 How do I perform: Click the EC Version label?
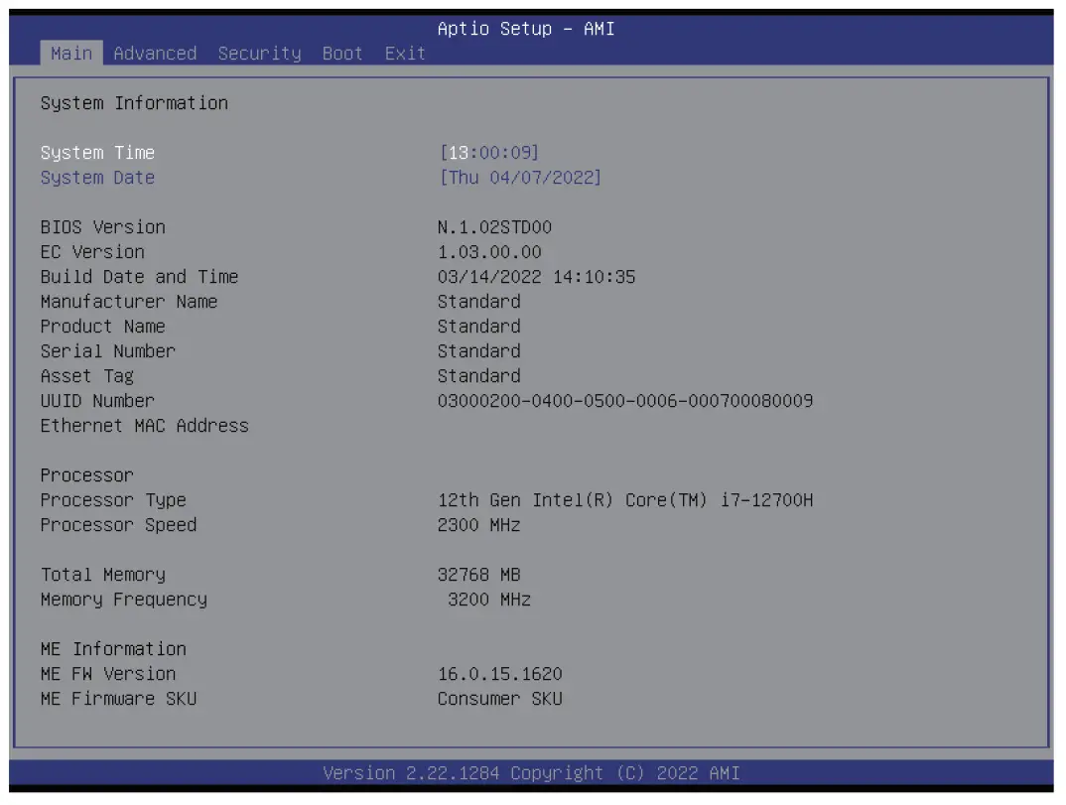click(x=92, y=252)
